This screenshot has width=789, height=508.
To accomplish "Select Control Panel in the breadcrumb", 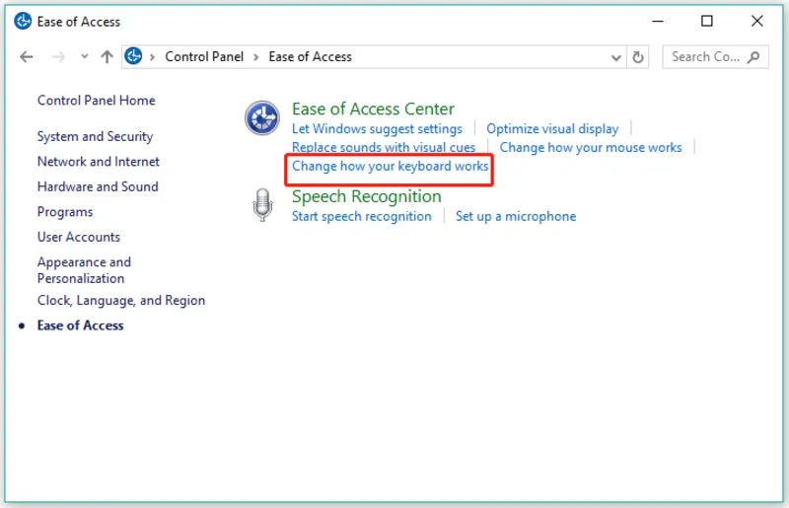I will point(204,57).
